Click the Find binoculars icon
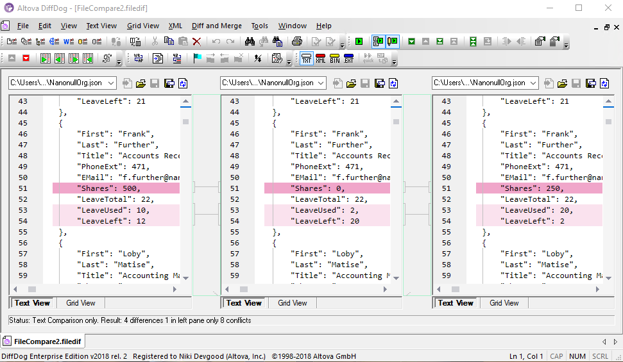 pyautogui.click(x=250, y=42)
